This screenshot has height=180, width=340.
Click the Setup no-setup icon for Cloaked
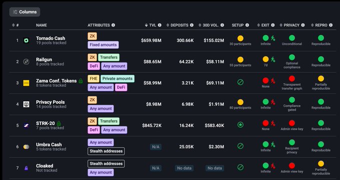(240, 167)
